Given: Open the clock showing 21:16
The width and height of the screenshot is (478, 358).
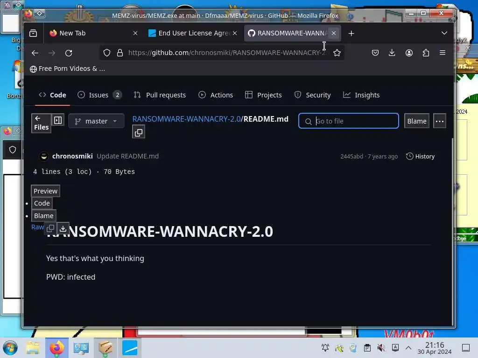Looking at the screenshot, I should 435,348.
